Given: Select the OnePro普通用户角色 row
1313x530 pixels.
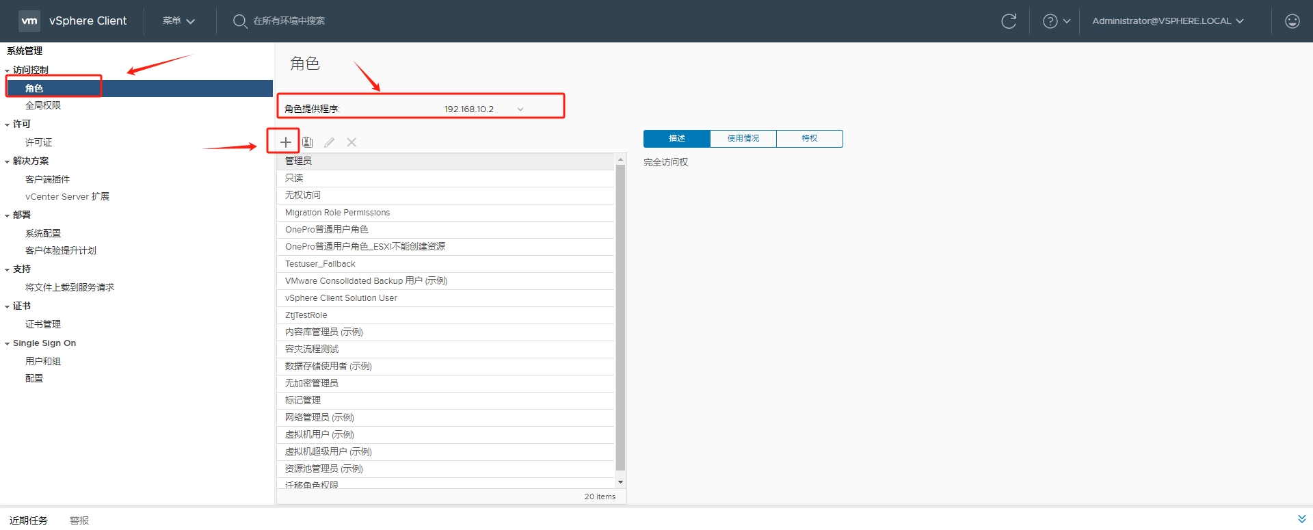Looking at the screenshot, I should pos(445,229).
